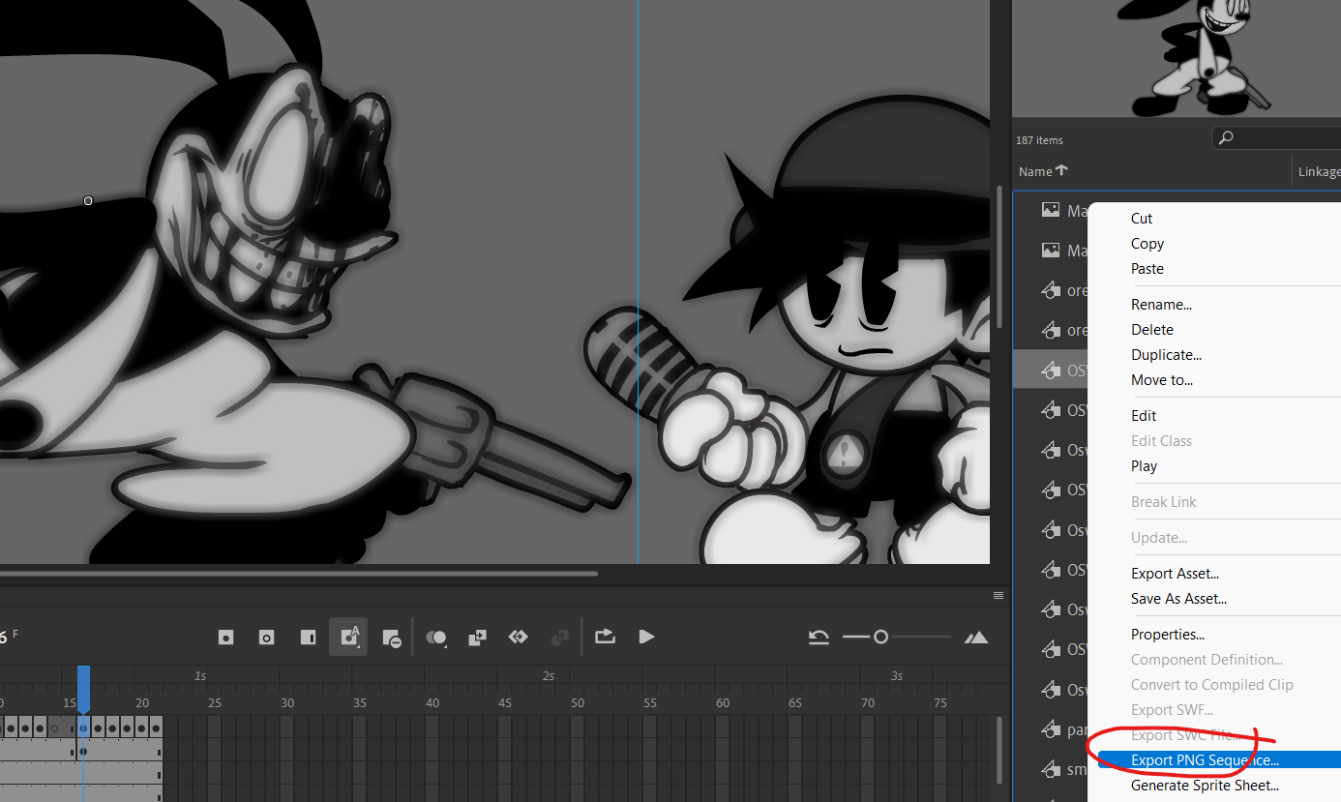Screen dimensions: 1341x802
Task: Play the timeline animation
Action: click(x=646, y=637)
